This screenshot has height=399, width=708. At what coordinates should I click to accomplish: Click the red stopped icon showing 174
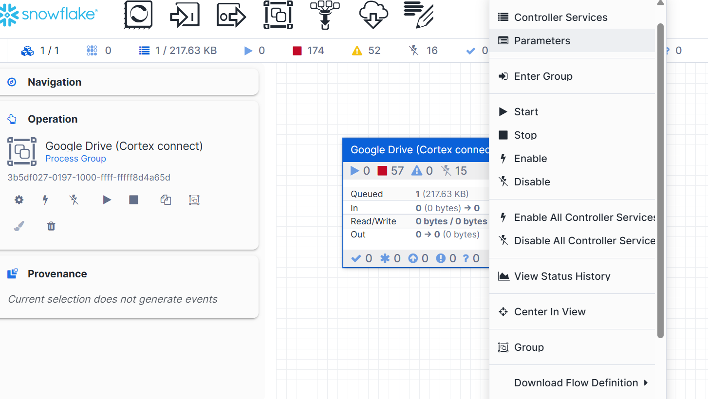coord(297,51)
